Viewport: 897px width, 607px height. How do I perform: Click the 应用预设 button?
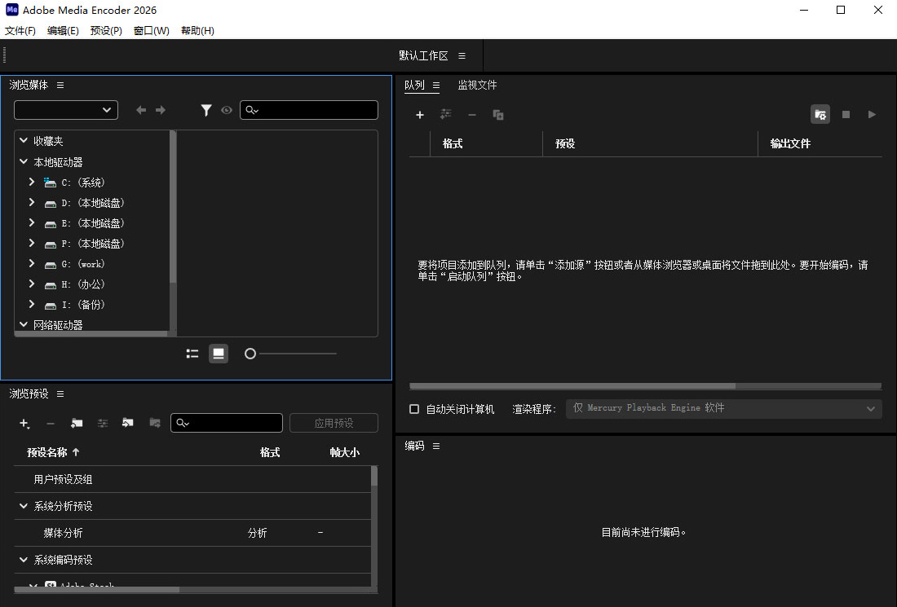coord(334,423)
